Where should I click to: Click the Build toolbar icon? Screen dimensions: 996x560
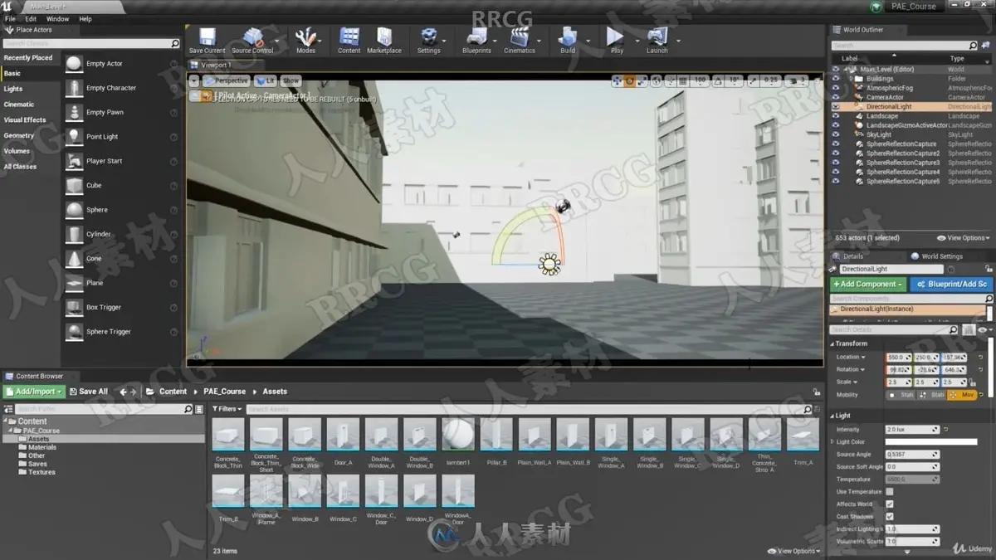pos(568,37)
